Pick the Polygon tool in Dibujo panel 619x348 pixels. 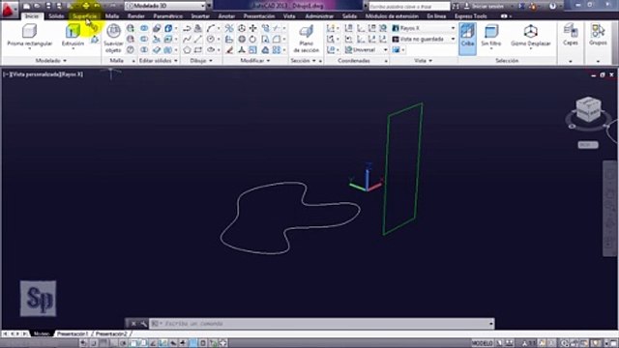coord(187,49)
